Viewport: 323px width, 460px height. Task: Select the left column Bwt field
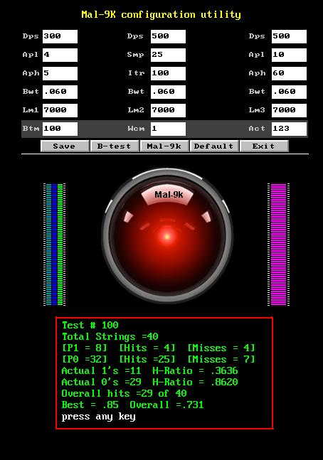[x=60, y=92]
